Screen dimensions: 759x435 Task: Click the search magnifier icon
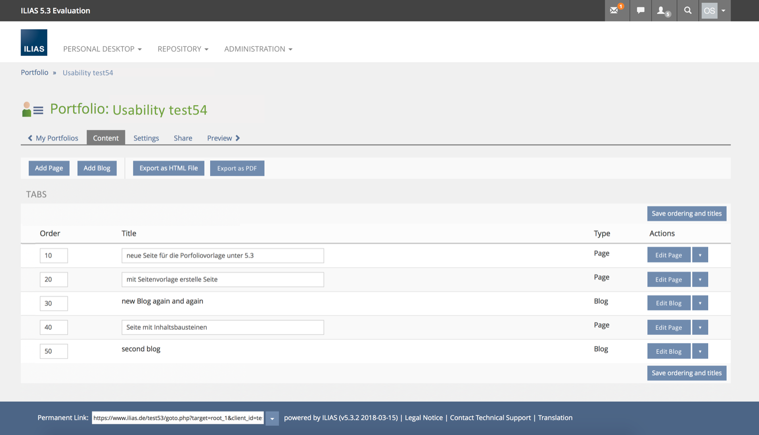tap(688, 10)
